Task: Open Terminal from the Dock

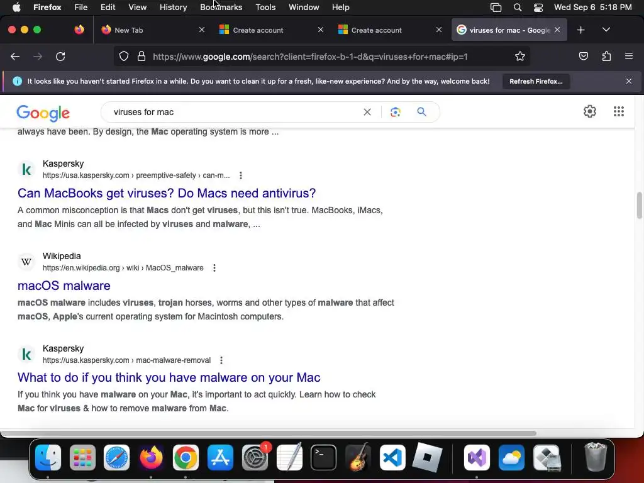Action: tap(323, 457)
